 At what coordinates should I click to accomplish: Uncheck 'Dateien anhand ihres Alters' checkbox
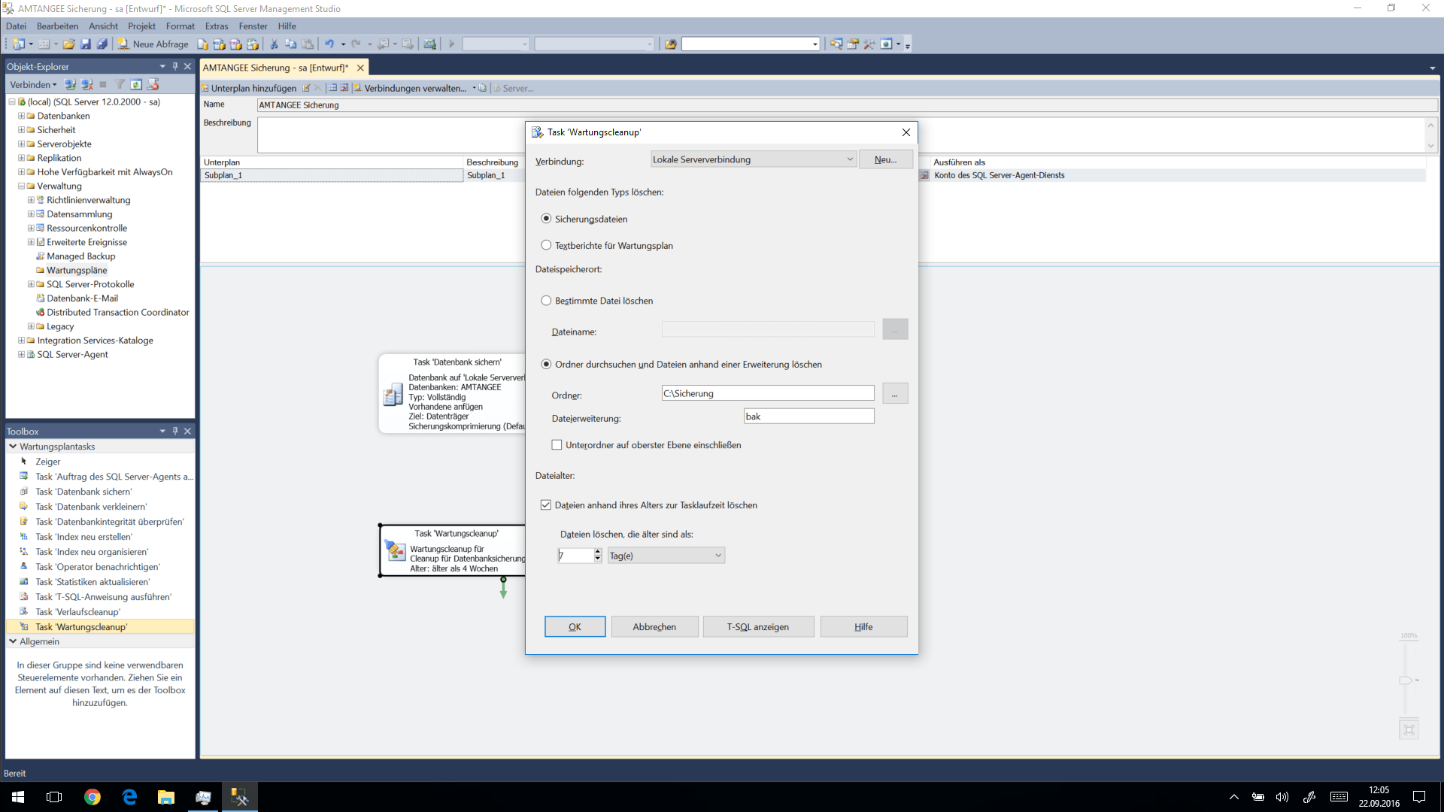click(546, 505)
